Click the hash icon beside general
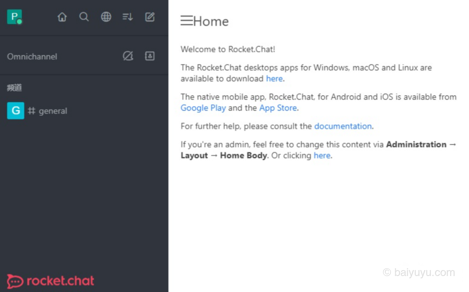This screenshot has width=469, height=292. coord(31,111)
